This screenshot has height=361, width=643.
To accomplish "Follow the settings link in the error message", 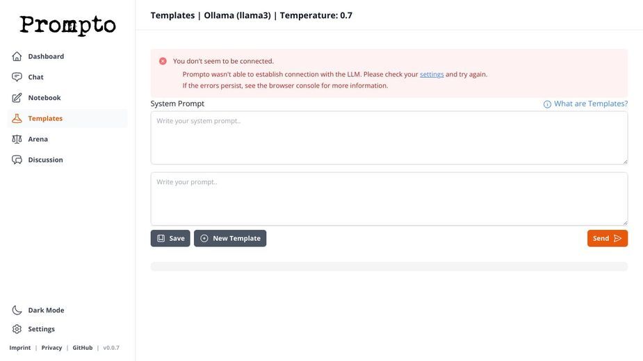I will tap(432, 74).
